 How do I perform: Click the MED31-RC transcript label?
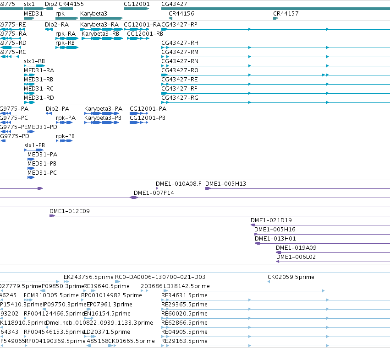pyautogui.click(x=38, y=89)
